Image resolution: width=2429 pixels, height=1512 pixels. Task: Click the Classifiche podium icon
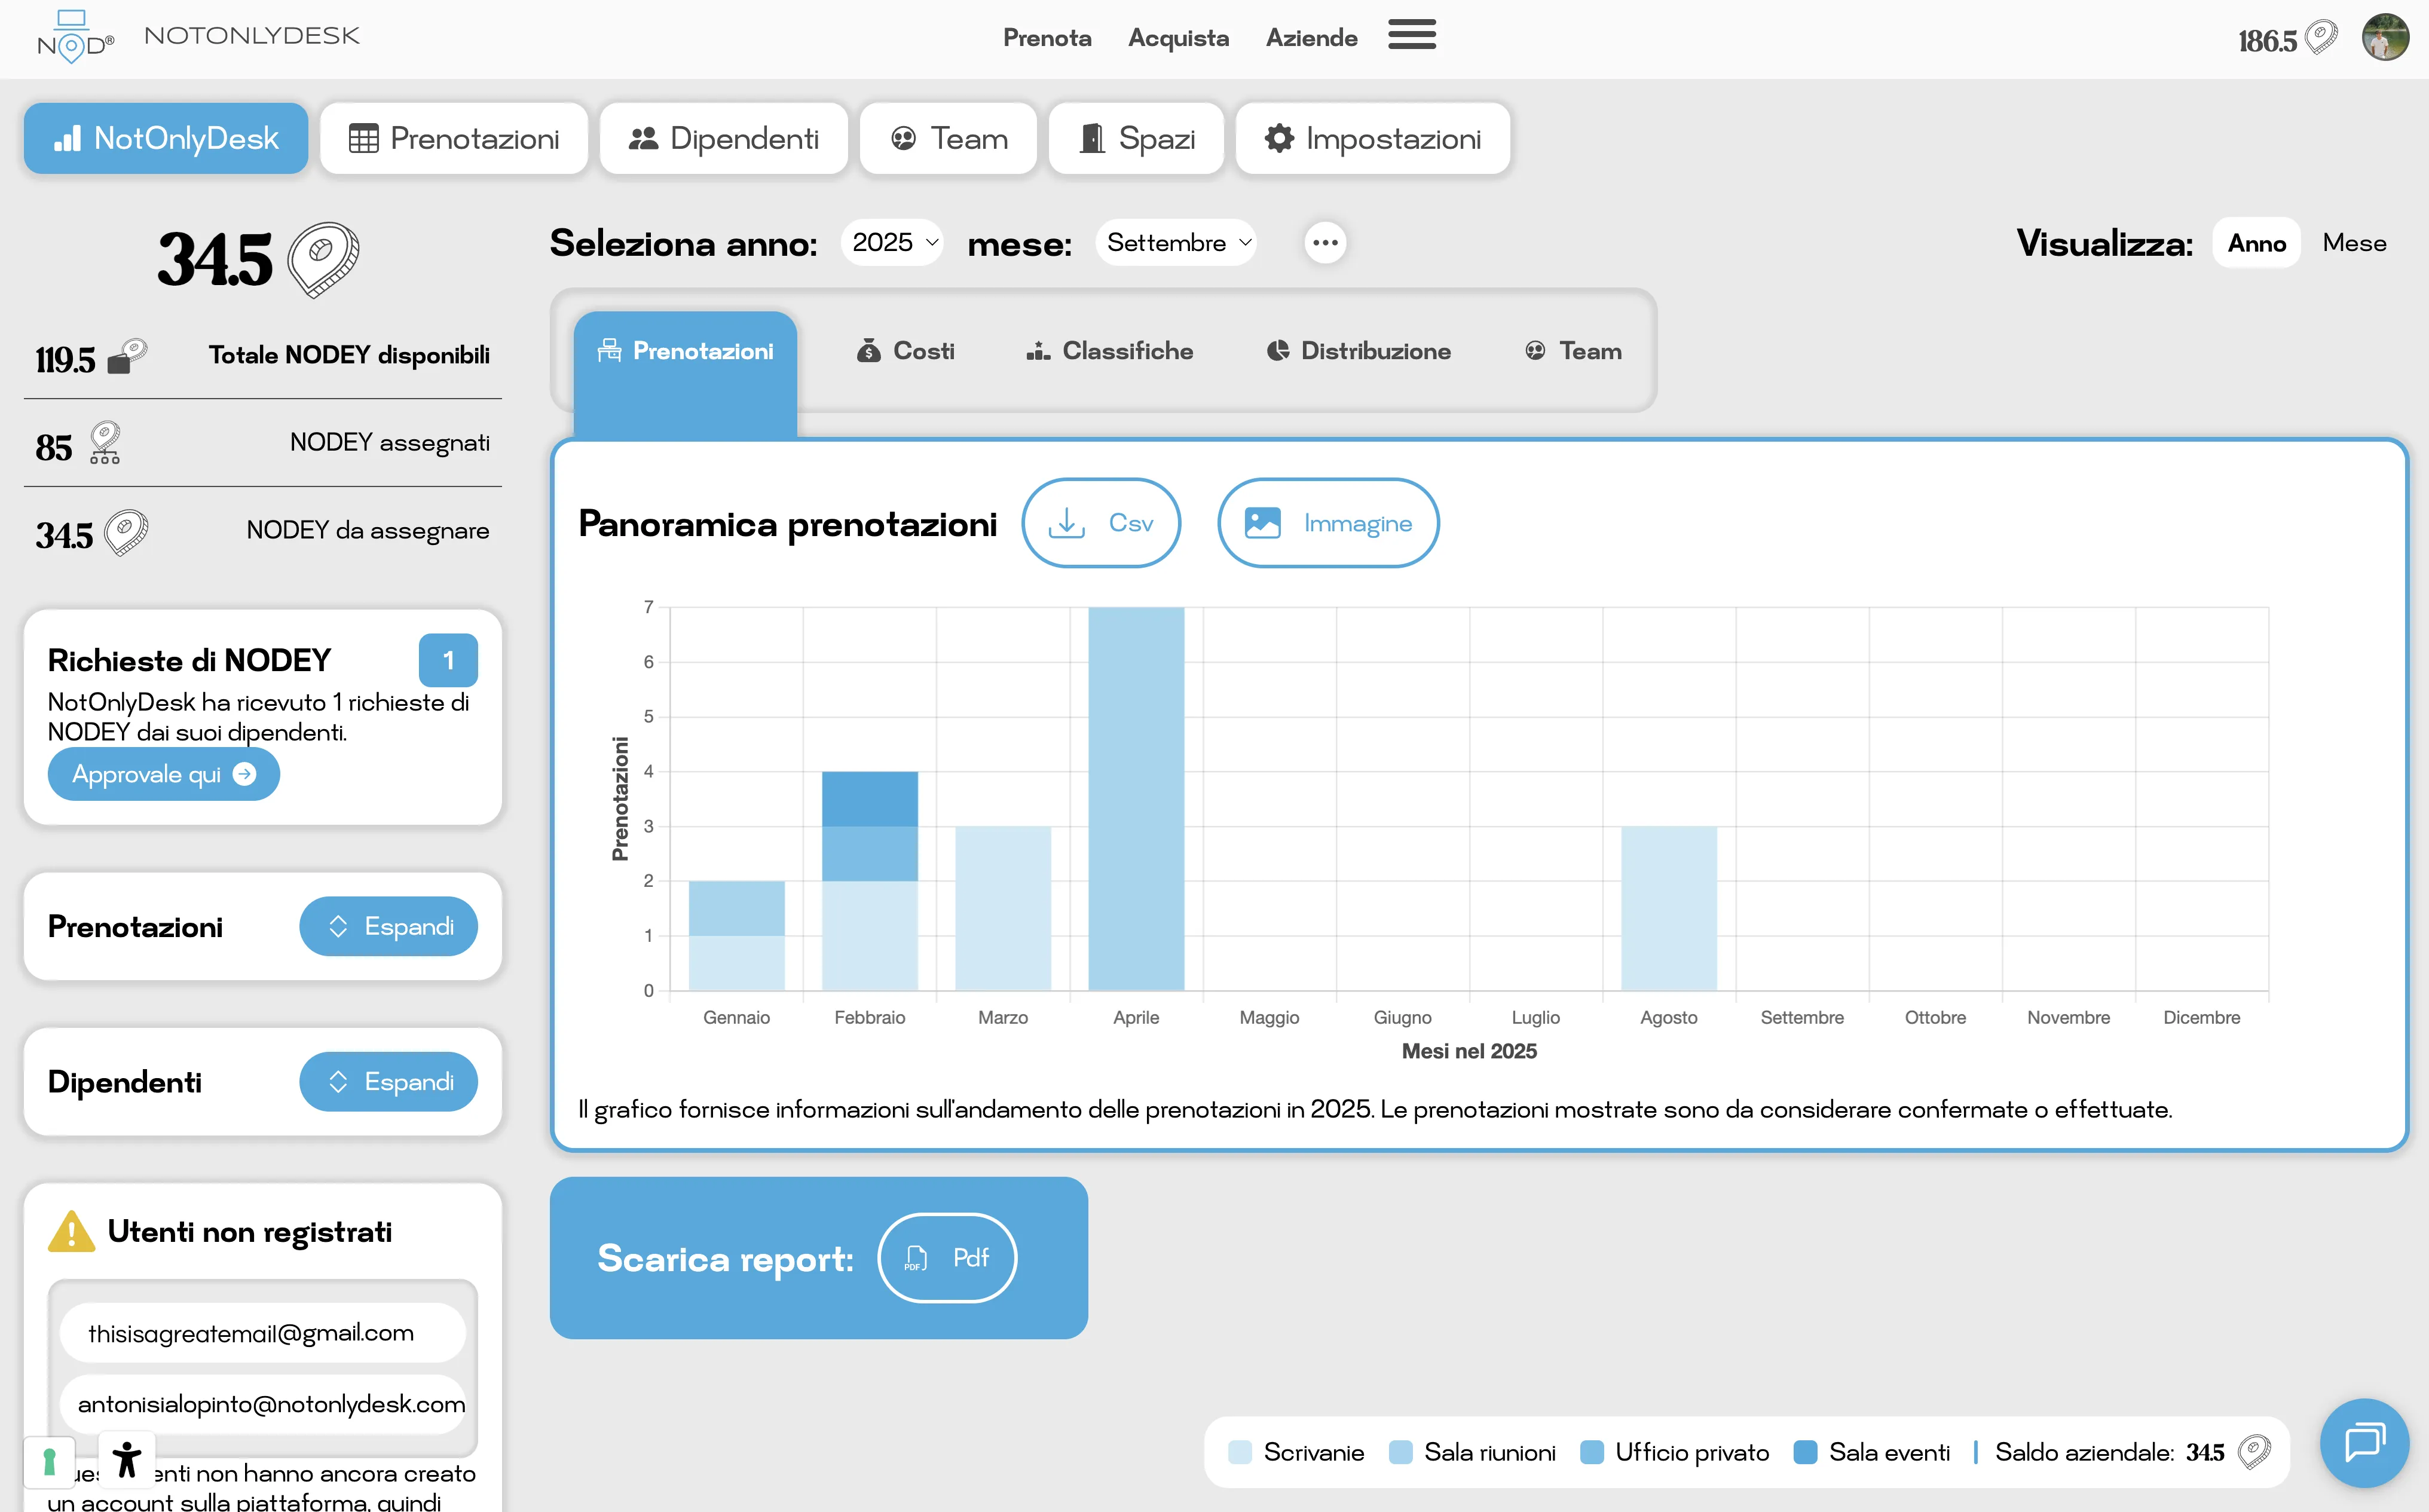[x=1038, y=351]
